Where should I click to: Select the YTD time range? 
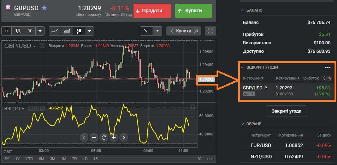[x=29, y=159]
